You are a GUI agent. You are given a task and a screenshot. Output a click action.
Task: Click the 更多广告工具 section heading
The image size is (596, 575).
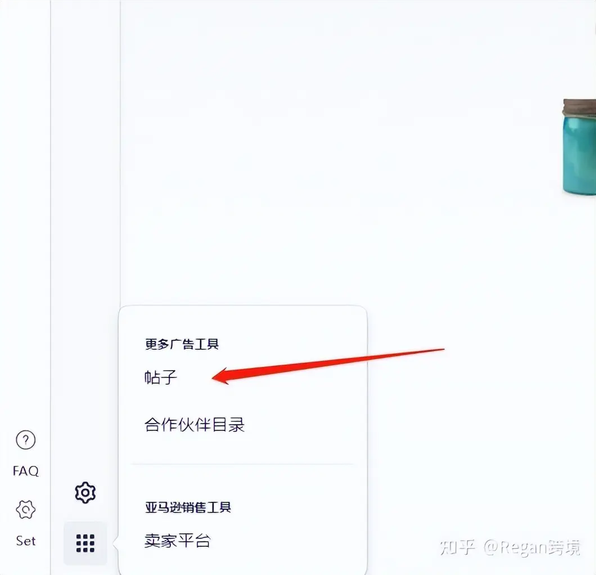pyautogui.click(x=182, y=344)
